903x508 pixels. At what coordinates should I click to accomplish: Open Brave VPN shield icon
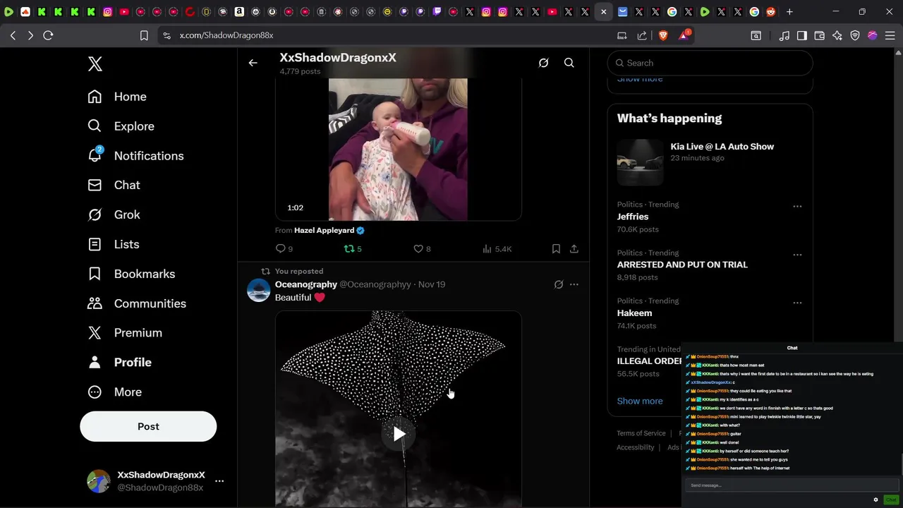point(855,35)
